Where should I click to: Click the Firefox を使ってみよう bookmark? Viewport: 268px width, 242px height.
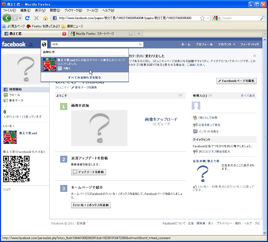click(x=43, y=26)
